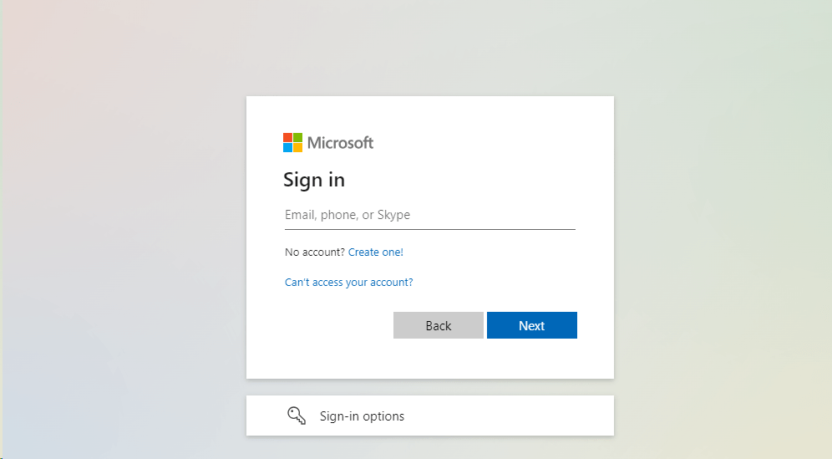This screenshot has height=459, width=832.
Task: Click the "Sign in" heading
Action: point(314,180)
